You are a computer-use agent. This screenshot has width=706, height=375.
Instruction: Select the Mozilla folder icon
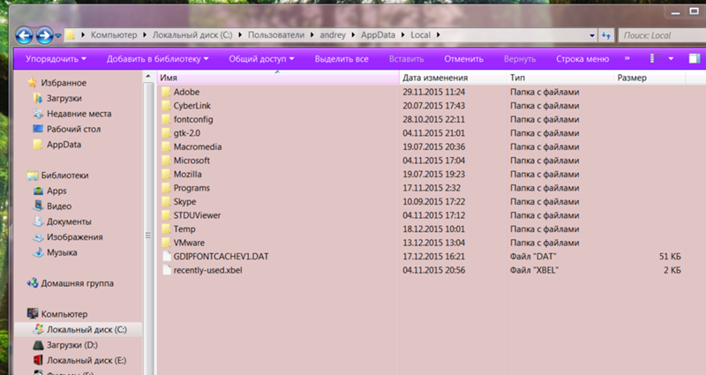point(166,174)
